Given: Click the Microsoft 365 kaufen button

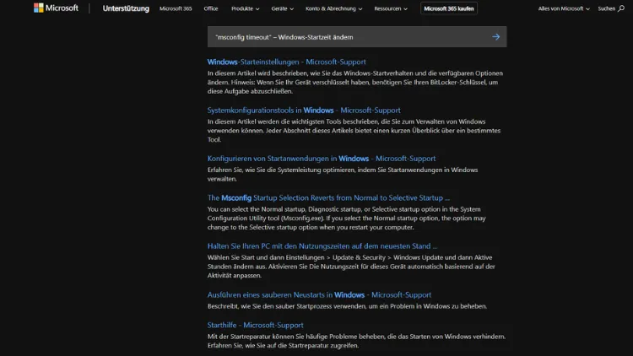Looking at the screenshot, I should tap(448, 8).
